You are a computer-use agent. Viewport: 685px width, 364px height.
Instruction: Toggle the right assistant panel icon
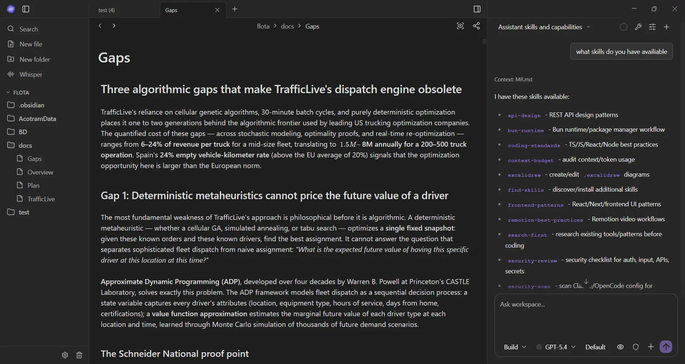477,9
